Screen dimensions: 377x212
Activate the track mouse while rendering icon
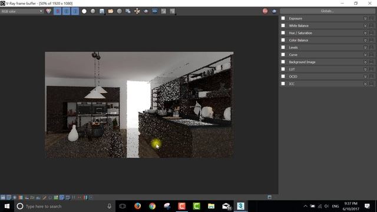pos(137,11)
